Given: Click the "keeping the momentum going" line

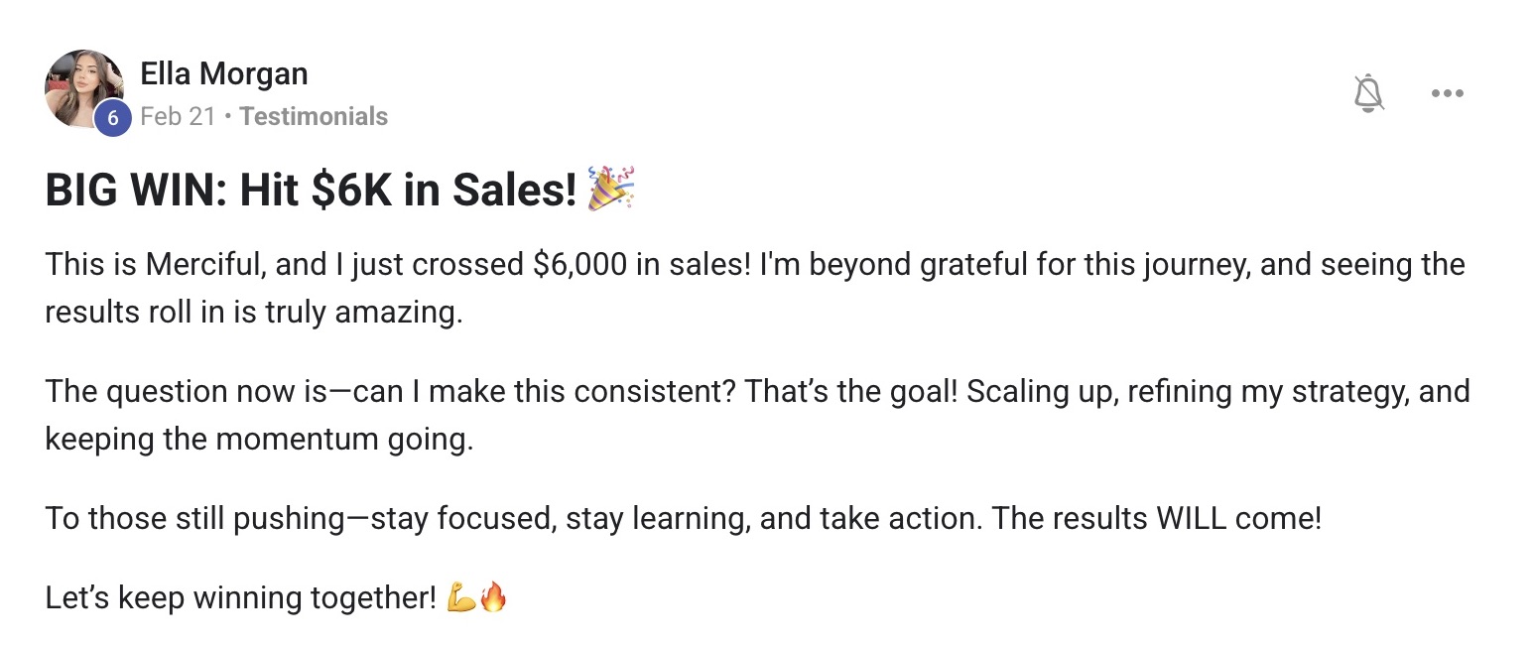Looking at the screenshot, I should 258,439.
